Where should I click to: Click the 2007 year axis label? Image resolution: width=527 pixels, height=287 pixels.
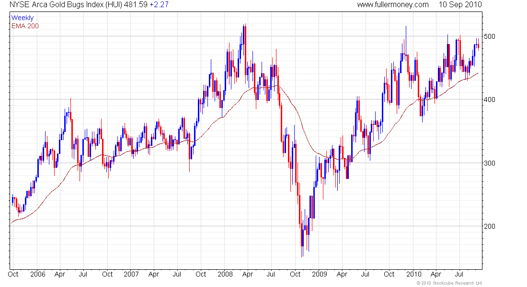[x=131, y=274]
